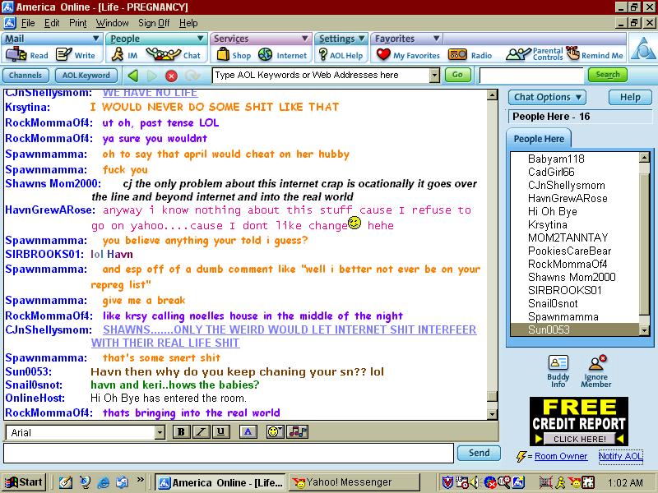Open the Chat Options dropdown
658x493 pixels.
tap(547, 97)
